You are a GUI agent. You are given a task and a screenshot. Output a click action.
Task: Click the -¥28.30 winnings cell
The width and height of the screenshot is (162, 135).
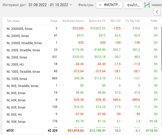pos(78,100)
